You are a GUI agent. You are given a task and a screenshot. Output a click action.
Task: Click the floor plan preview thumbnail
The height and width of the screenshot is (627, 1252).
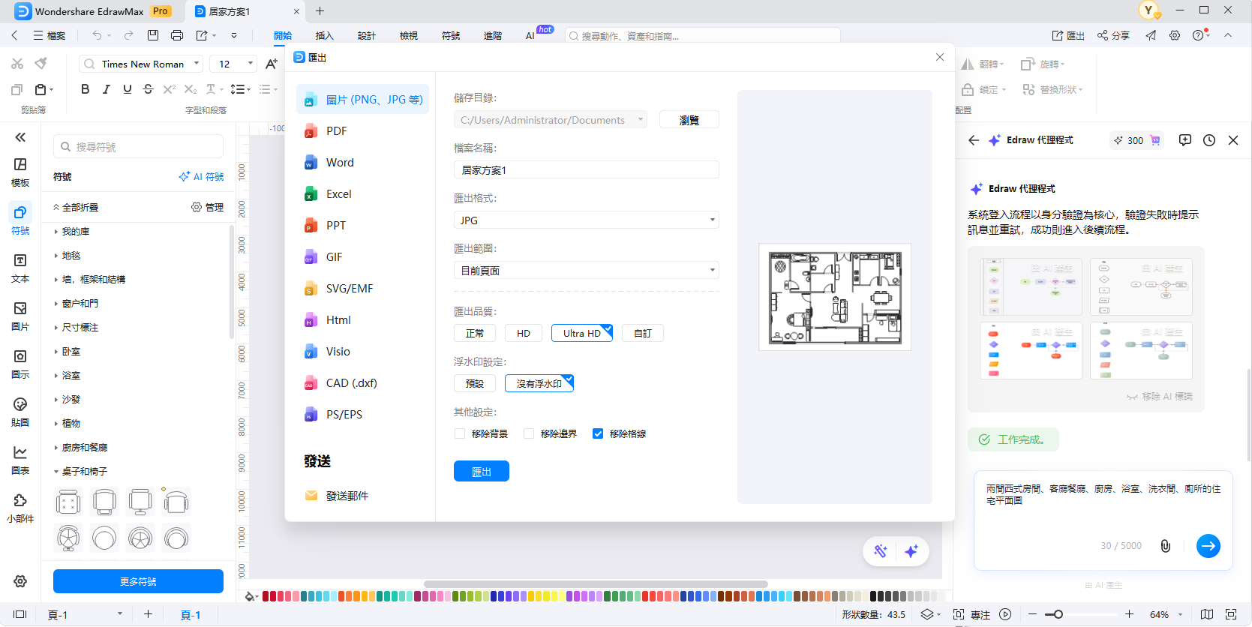835,297
